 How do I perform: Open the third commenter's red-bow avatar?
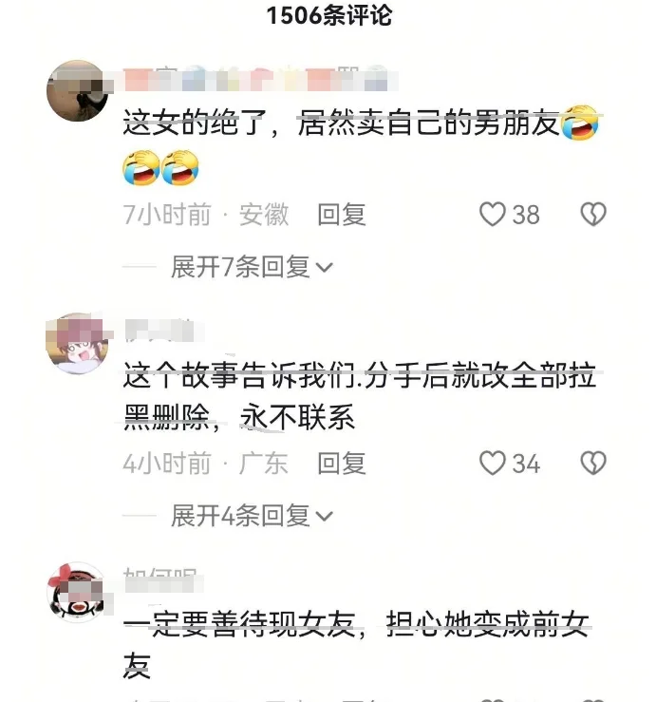coord(77,592)
